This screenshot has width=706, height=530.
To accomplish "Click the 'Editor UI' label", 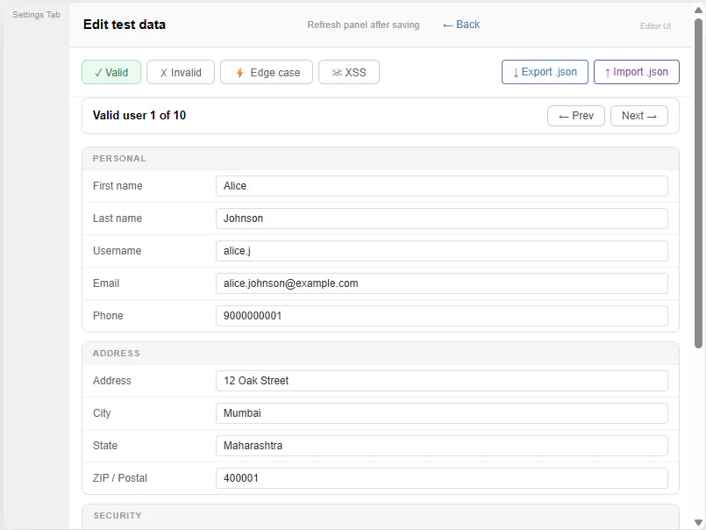I will [x=656, y=26].
